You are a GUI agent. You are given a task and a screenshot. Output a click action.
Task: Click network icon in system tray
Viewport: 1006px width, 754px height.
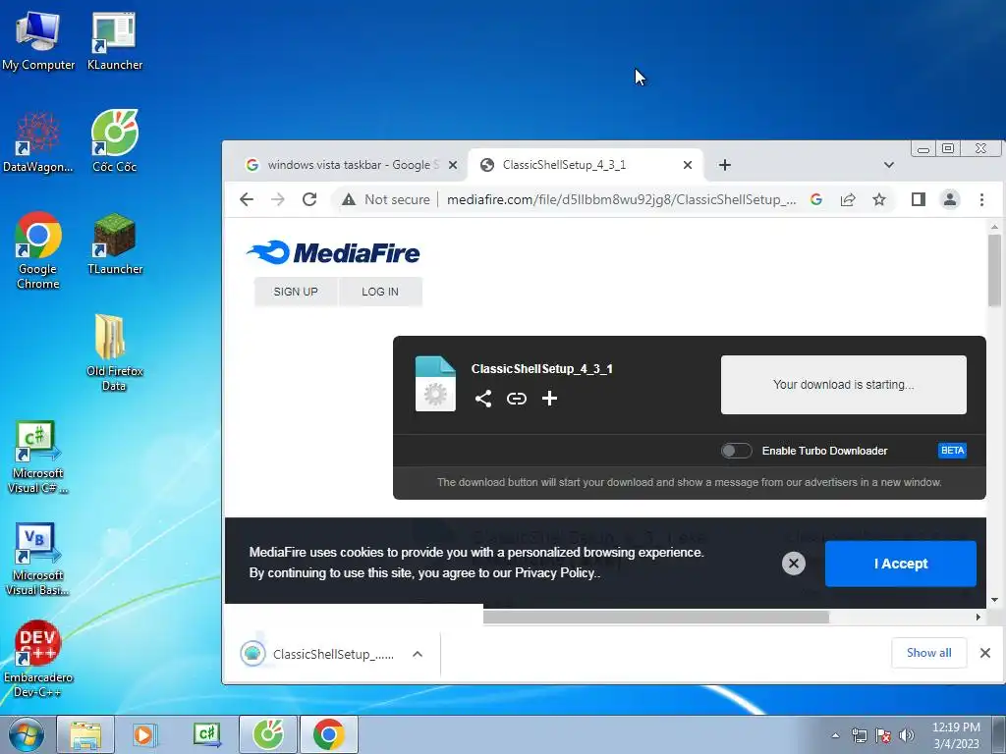(x=859, y=735)
